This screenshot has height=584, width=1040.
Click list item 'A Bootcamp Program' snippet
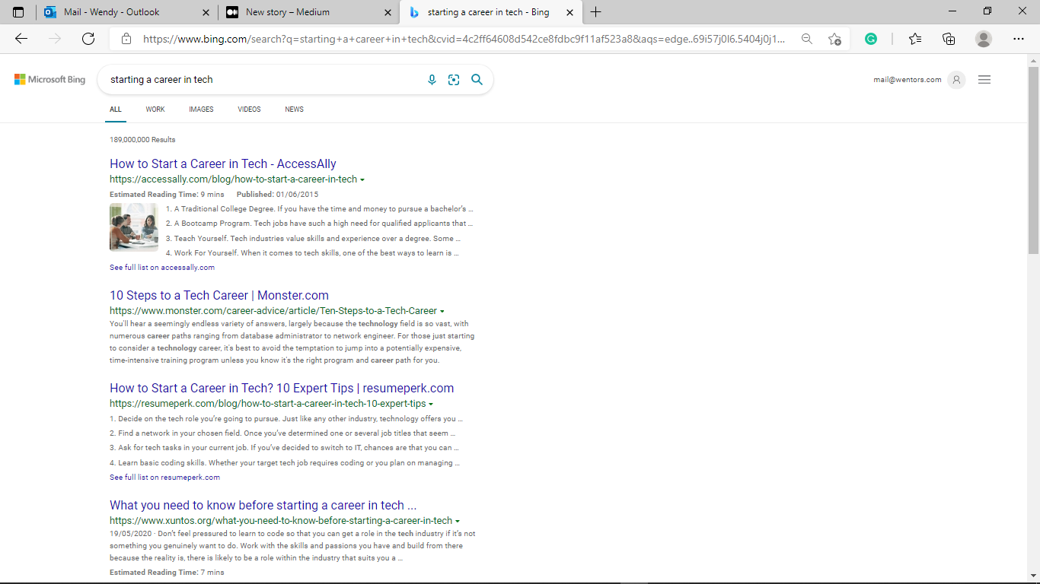(320, 224)
